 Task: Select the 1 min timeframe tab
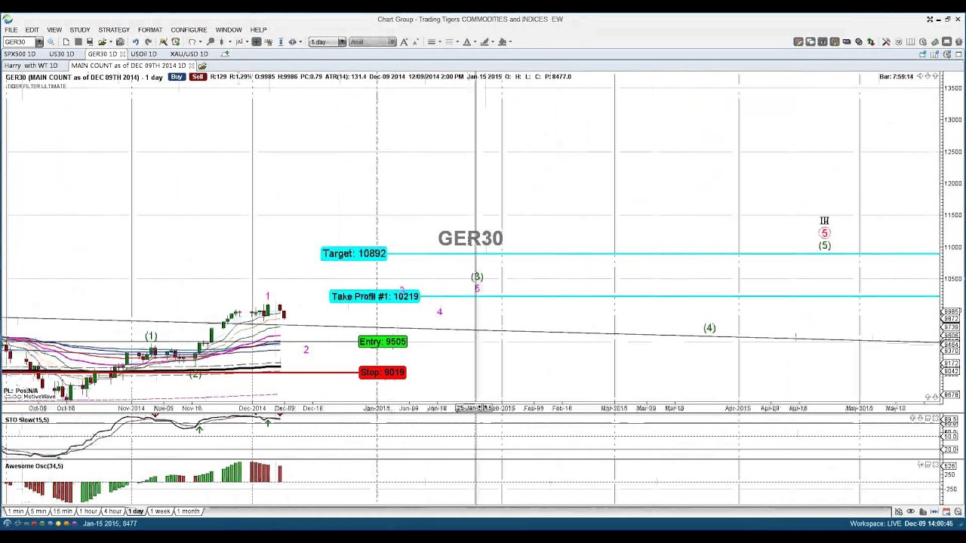click(x=16, y=511)
